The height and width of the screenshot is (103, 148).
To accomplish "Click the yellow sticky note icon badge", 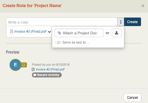I will coord(24,65).
